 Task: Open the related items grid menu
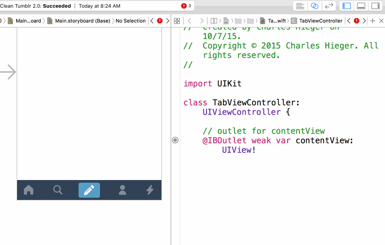click(177, 21)
